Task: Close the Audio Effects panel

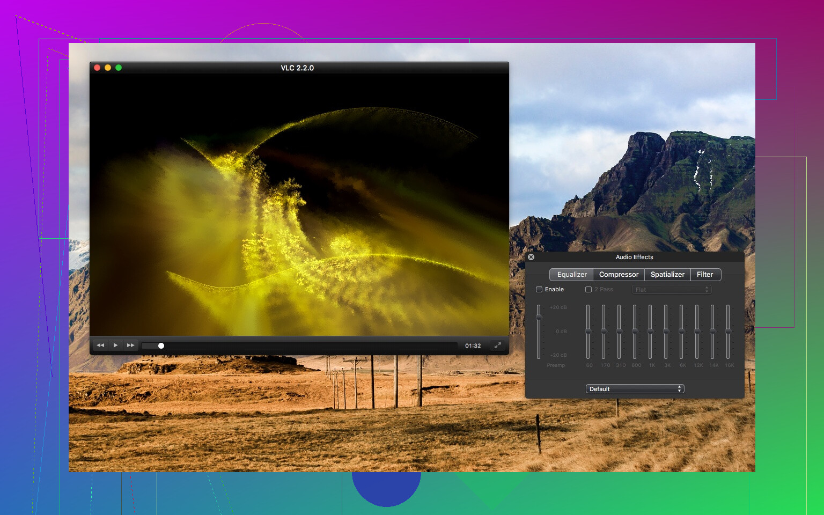Action: [531, 257]
